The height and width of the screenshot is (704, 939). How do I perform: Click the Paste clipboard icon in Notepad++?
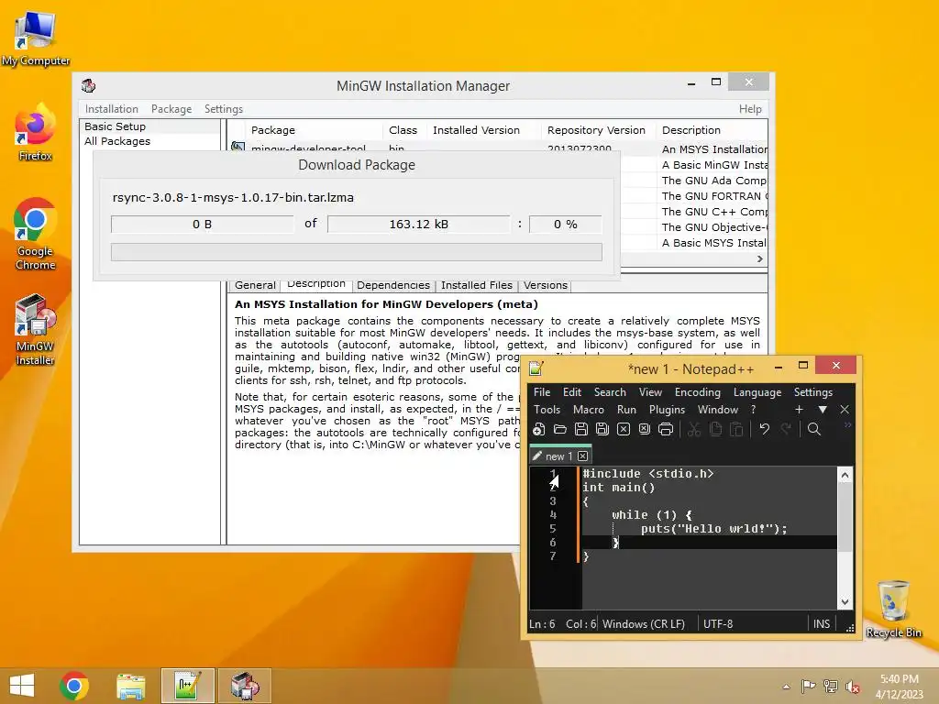[736, 429]
